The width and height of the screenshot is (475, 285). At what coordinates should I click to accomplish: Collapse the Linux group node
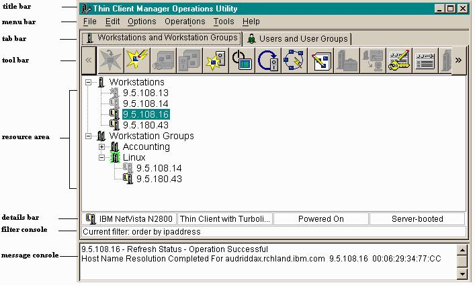pos(102,158)
